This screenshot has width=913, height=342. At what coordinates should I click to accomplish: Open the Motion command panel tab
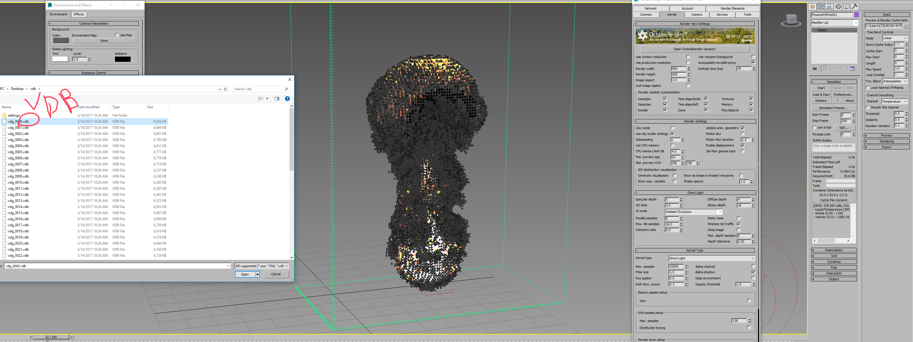click(838, 7)
